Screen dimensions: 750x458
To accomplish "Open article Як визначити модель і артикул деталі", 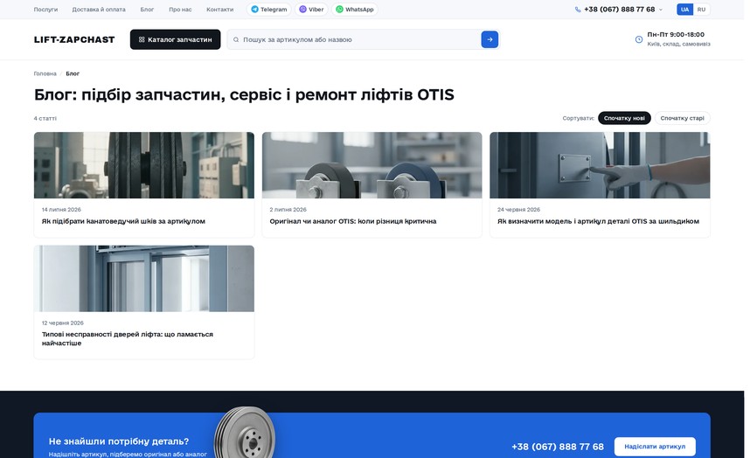I will pos(598,221).
